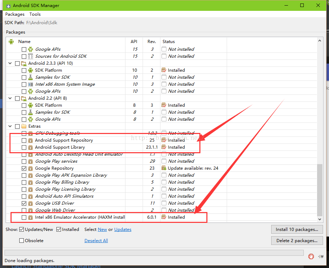
Task: Check the Extras group checkbox
Action: (18, 126)
